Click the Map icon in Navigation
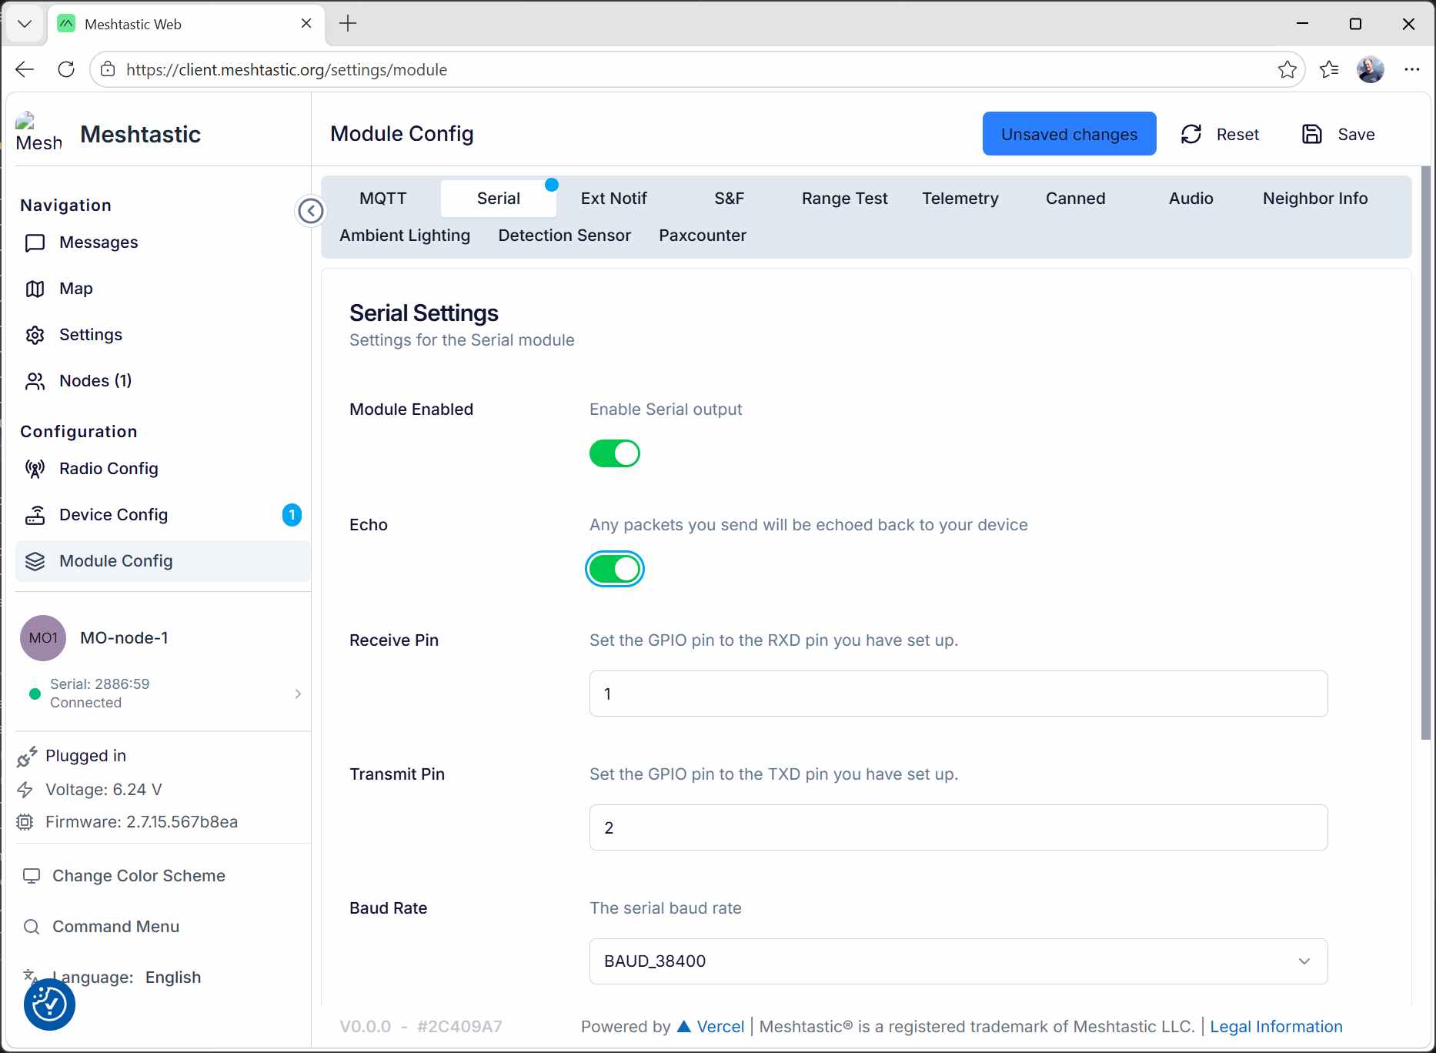 (x=35, y=289)
